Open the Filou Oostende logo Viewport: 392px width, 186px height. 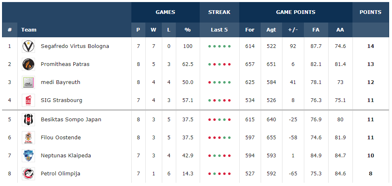[x=28, y=138]
